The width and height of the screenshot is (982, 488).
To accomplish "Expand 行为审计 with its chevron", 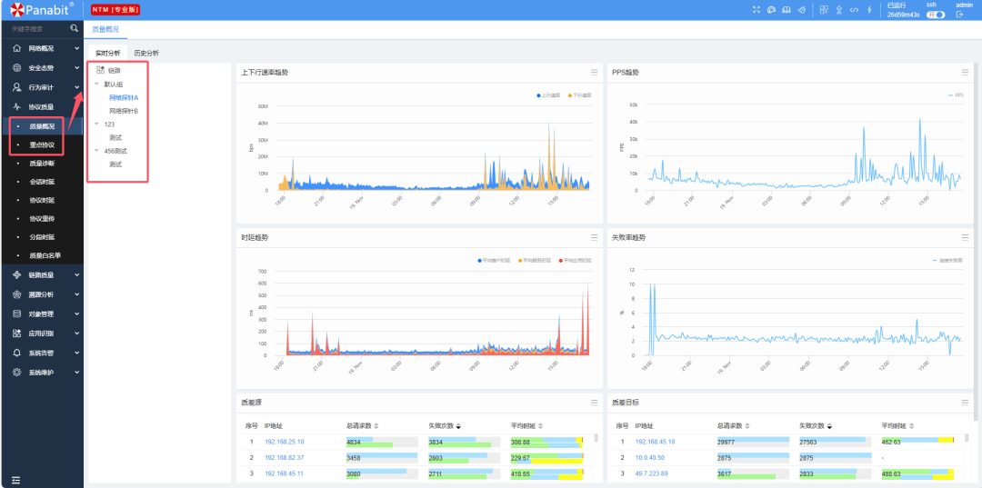I will click(x=77, y=87).
